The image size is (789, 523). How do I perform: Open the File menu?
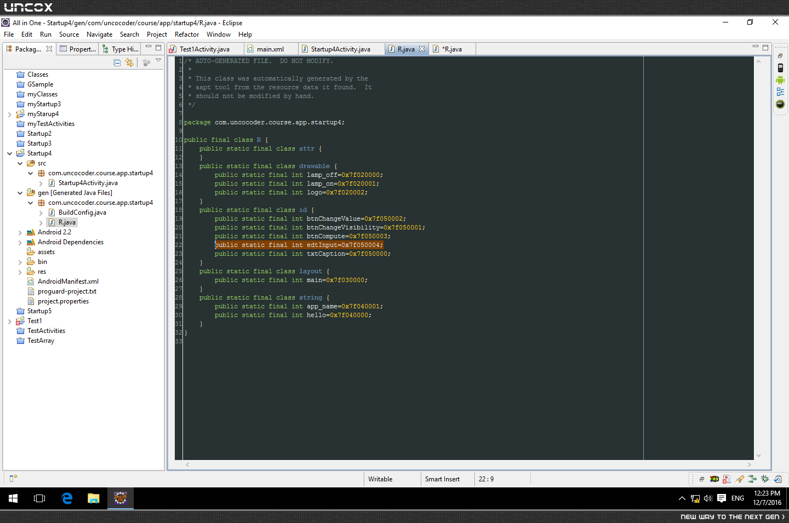[x=9, y=35]
